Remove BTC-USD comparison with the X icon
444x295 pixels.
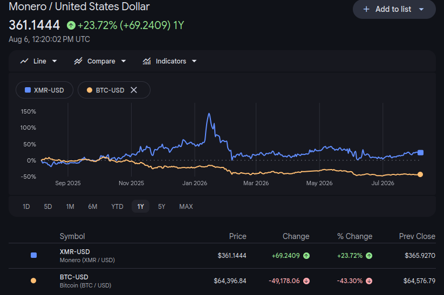pos(134,90)
